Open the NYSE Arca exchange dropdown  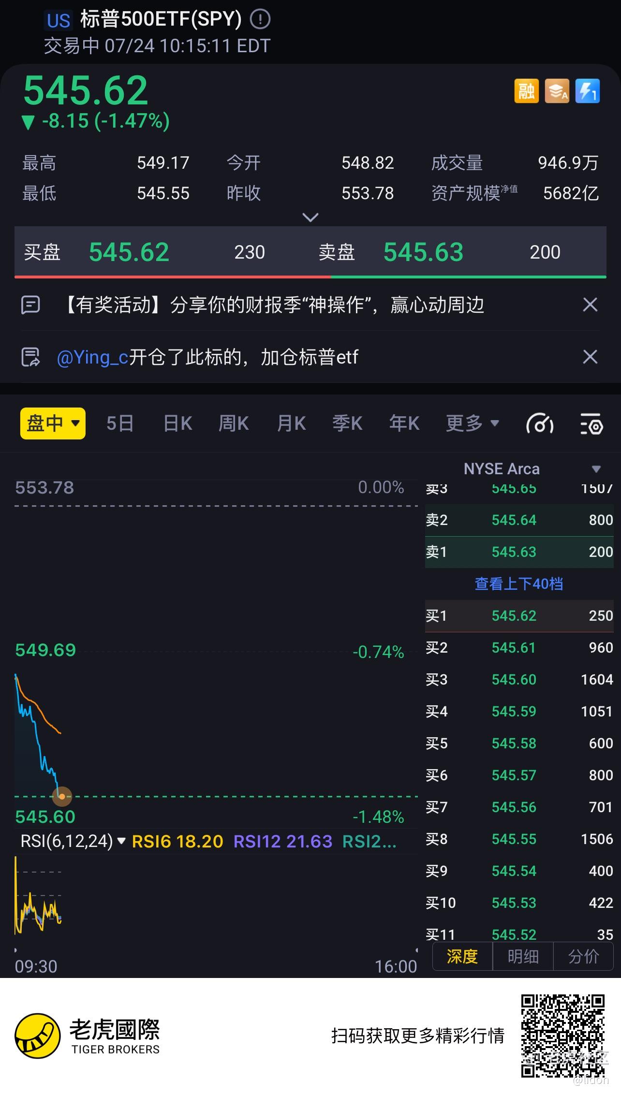pyautogui.click(x=532, y=469)
